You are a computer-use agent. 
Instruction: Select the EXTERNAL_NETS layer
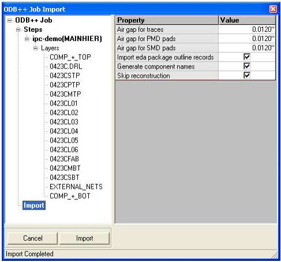pos(76,186)
